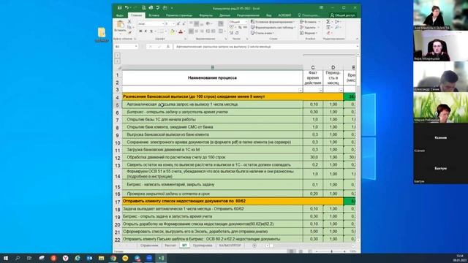Click the formula bar text field
Image resolution: width=468 pixels, height=263 pixels.
click(264, 47)
